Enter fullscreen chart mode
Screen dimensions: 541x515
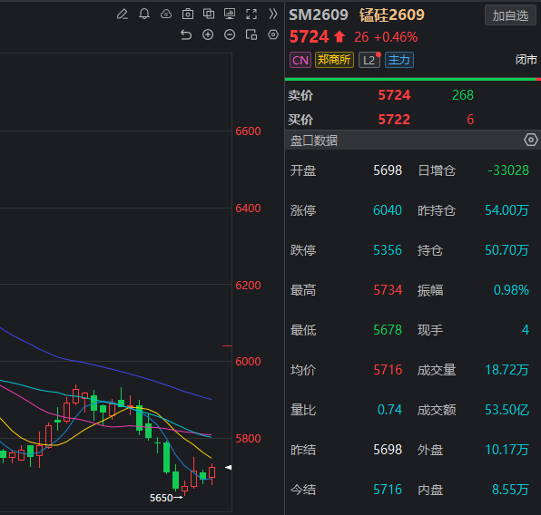pos(251,15)
